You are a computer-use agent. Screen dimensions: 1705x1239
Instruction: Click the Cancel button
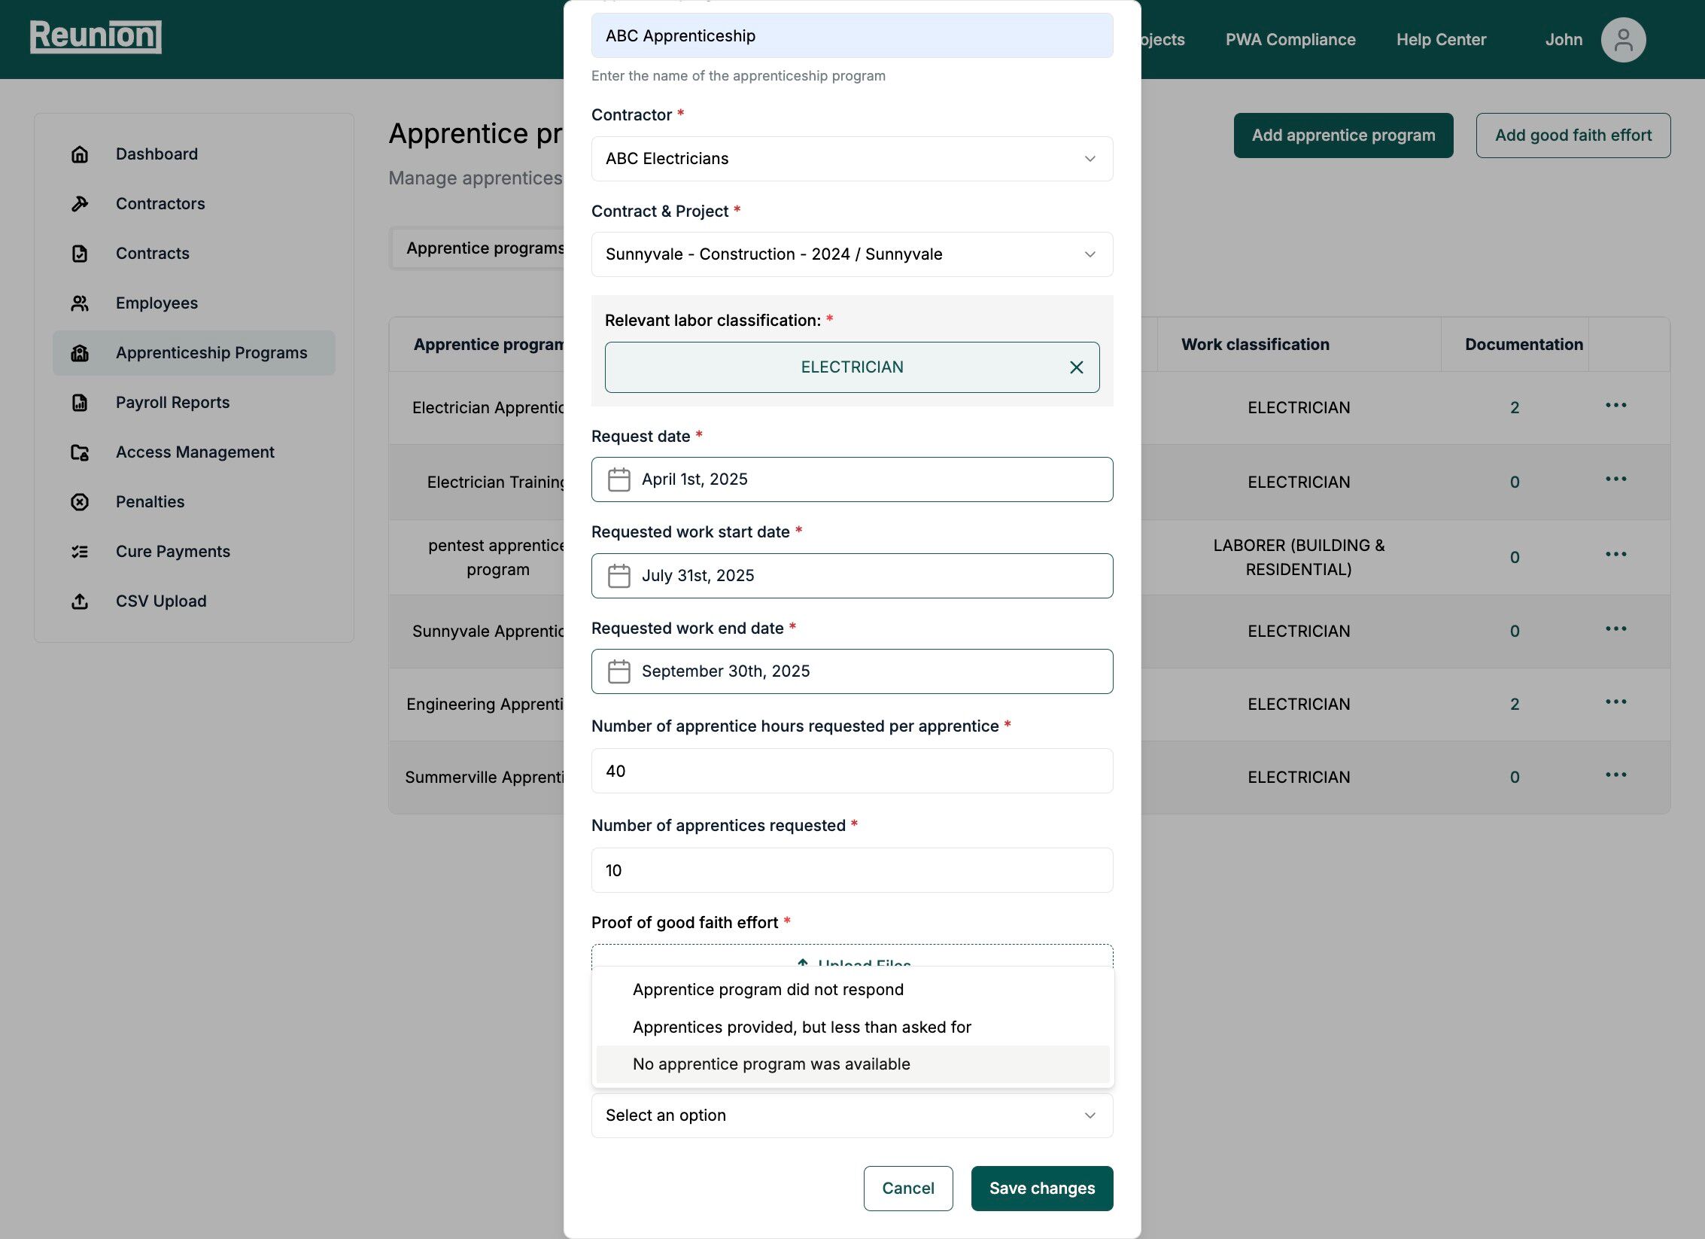pyautogui.click(x=907, y=1189)
